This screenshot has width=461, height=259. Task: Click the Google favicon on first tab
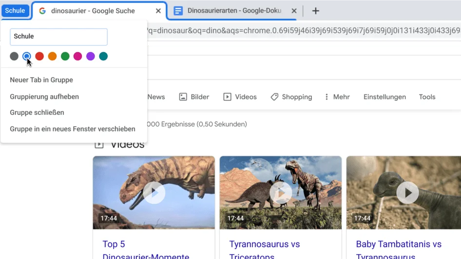[x=42, y=11]
